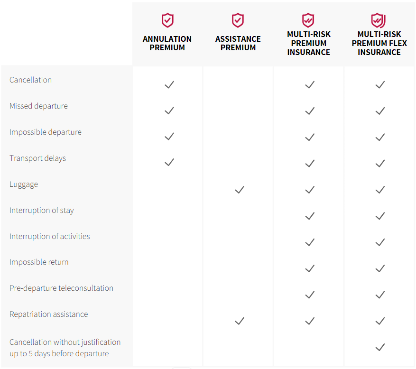Select the Assistance Premium column header
This screenshot has height=369, width=416.
[238, 43]
